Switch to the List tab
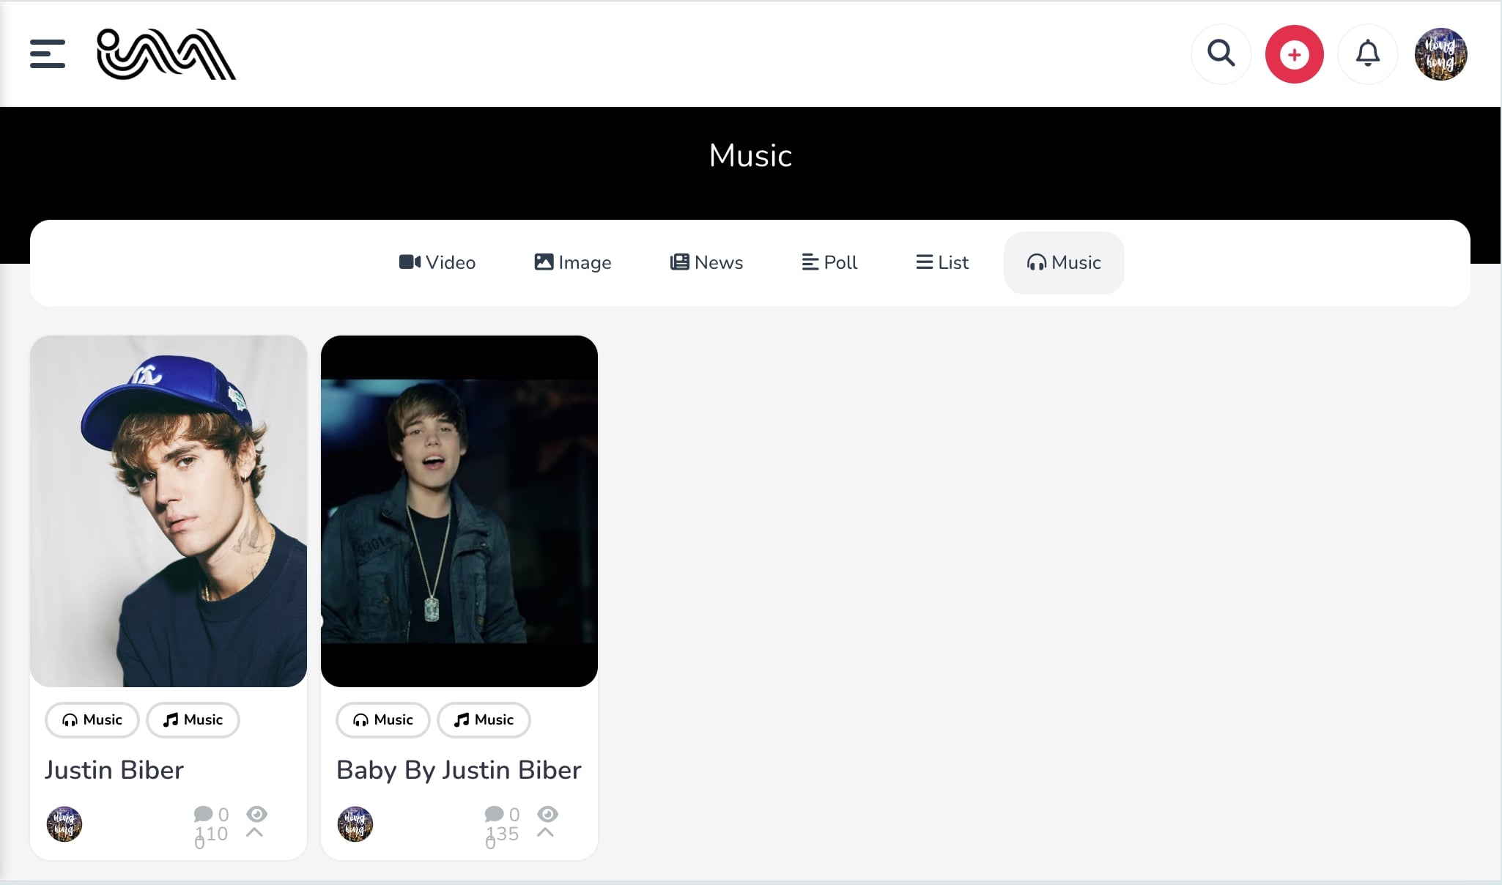This screenshot has width=1502, height=885. [x=942, y=262]
